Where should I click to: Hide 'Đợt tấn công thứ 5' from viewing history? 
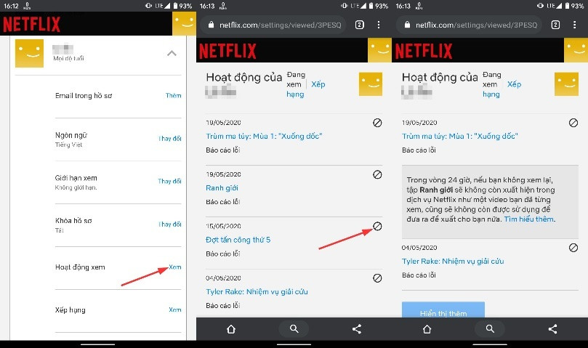pos(377,226)
